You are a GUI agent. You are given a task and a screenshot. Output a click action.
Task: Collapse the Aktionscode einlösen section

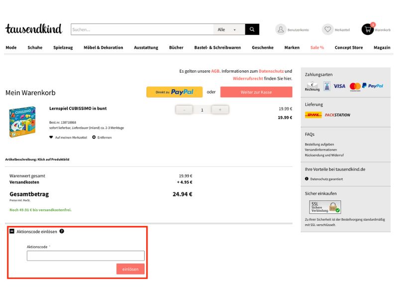pyautogui.click(x=12, y=231)
